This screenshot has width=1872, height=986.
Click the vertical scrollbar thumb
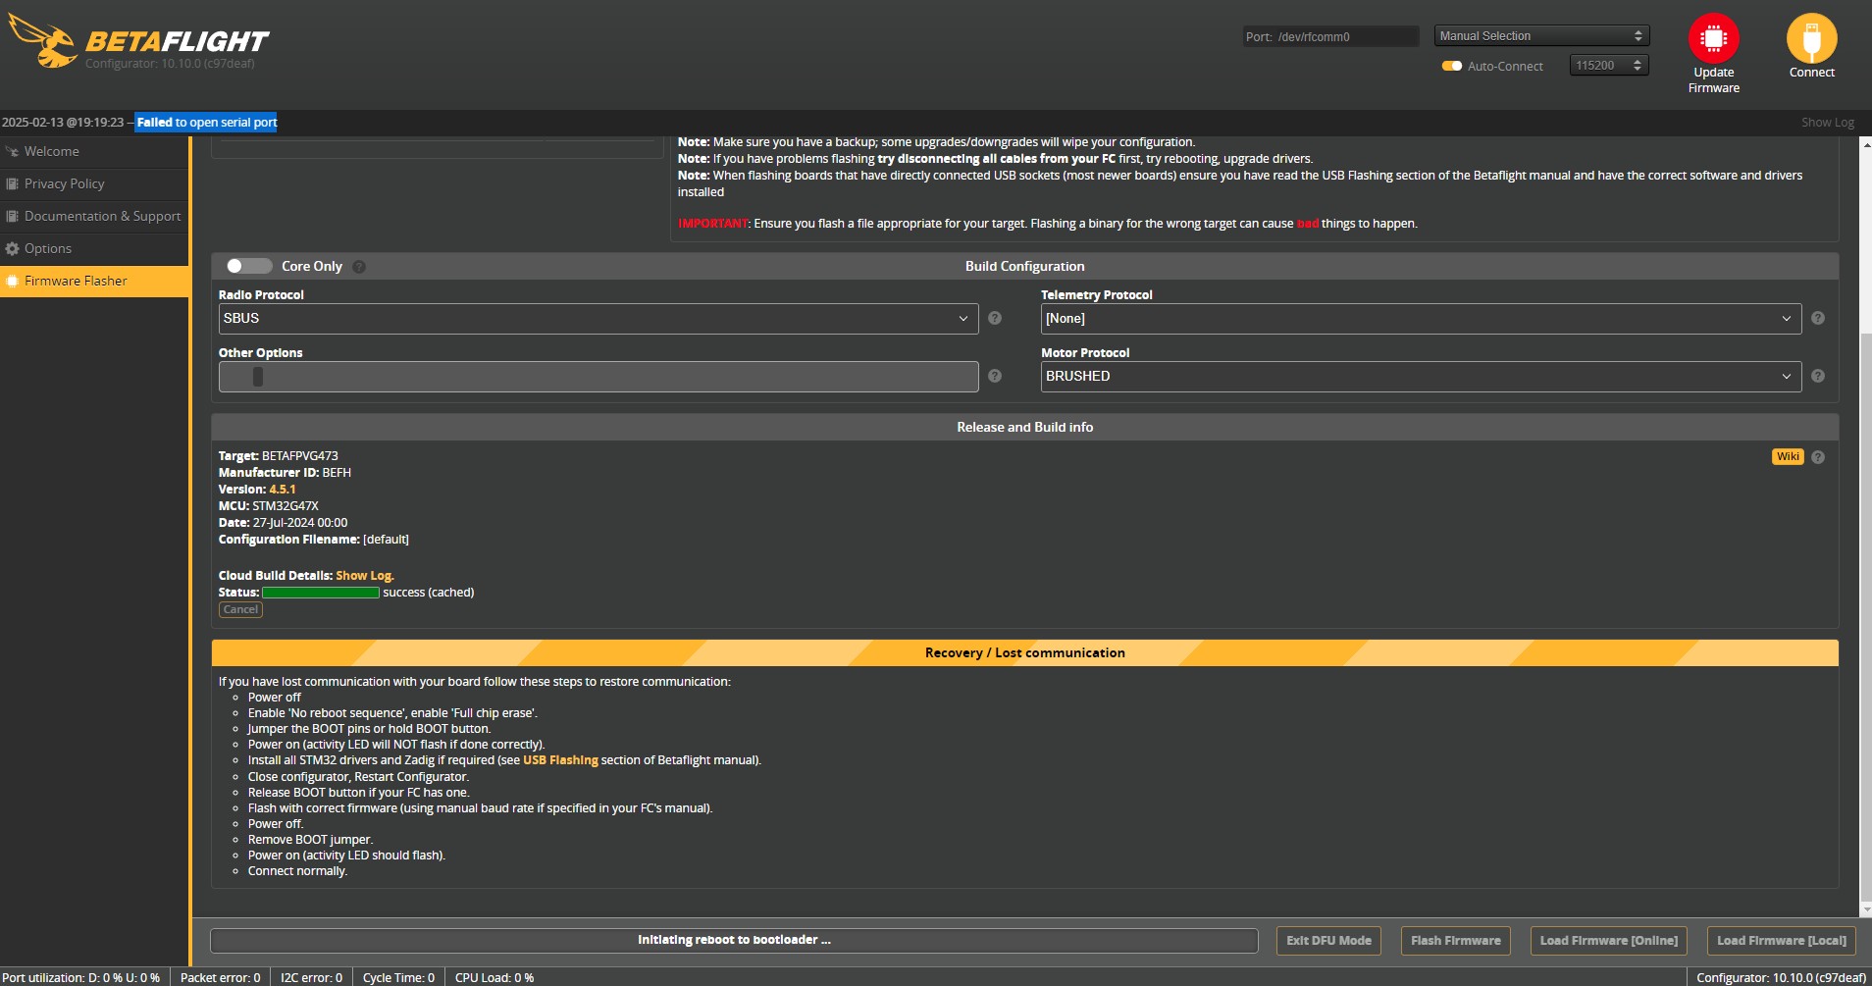[1866, 615]
